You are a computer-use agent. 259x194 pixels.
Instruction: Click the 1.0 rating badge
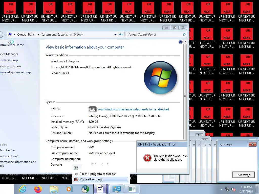93,109
